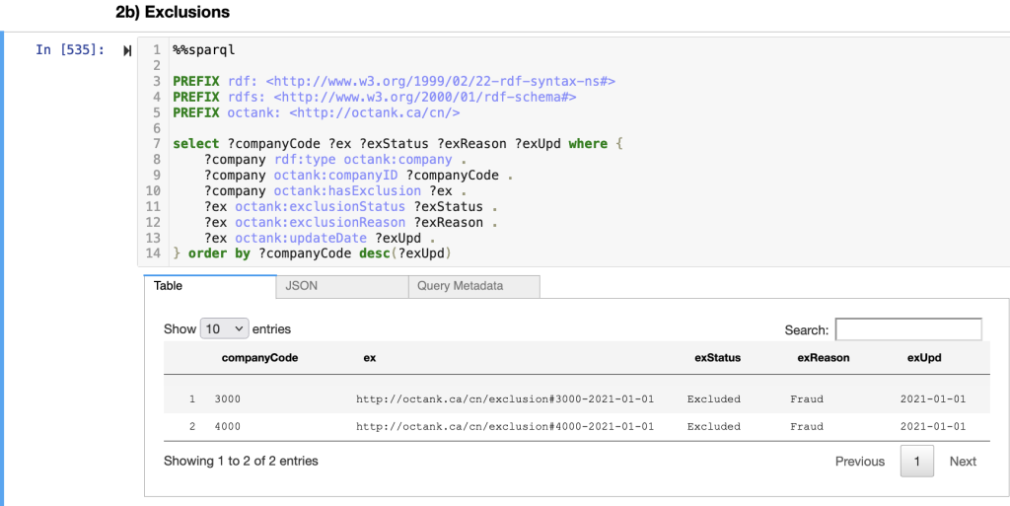Click into the Search input field
1010x506 pixels.
pos(908,329)
